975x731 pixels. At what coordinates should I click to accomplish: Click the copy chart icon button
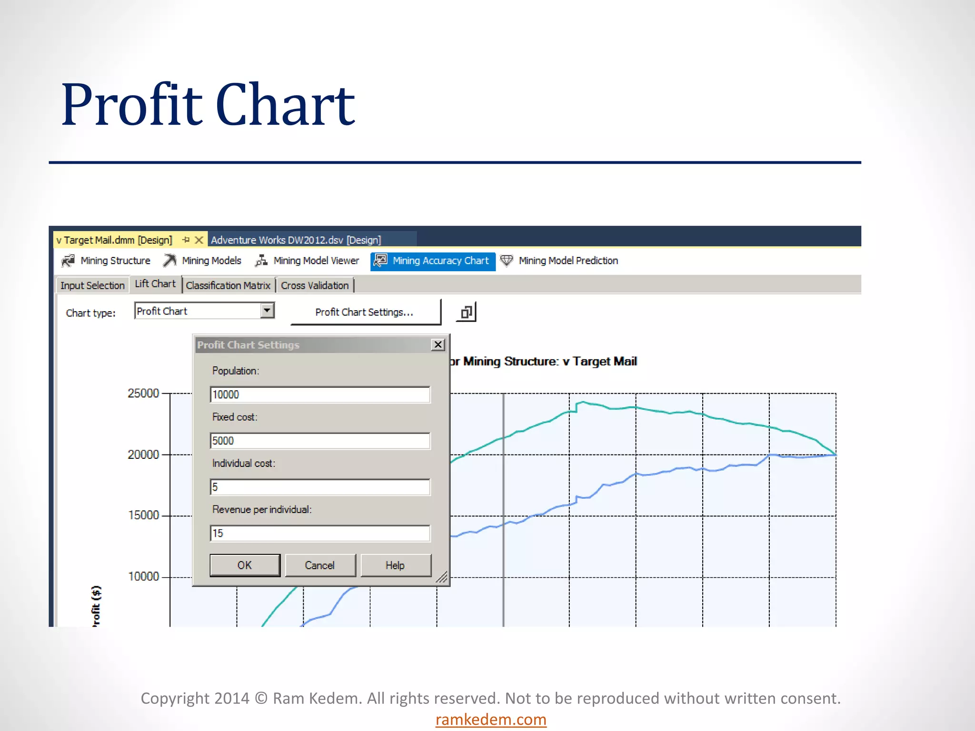(466, 312)
